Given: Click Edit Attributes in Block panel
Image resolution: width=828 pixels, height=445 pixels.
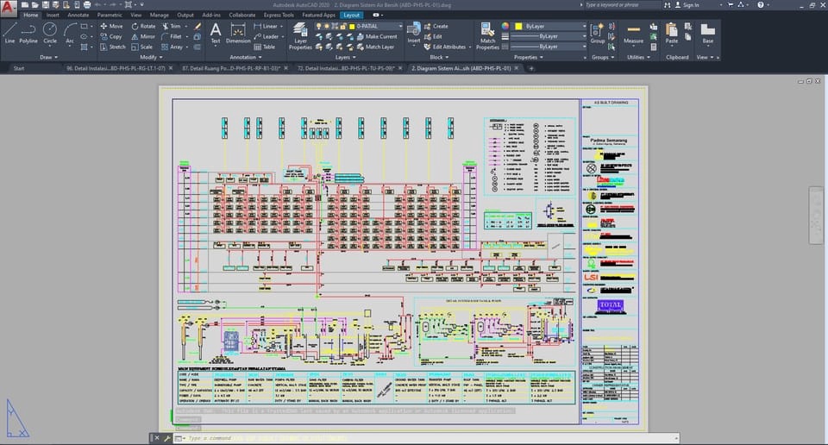Looking at the screenshot, I should click(447, 47).
